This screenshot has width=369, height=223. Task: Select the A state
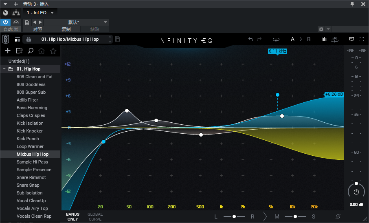pyautogui.click(x=292, y=39)
